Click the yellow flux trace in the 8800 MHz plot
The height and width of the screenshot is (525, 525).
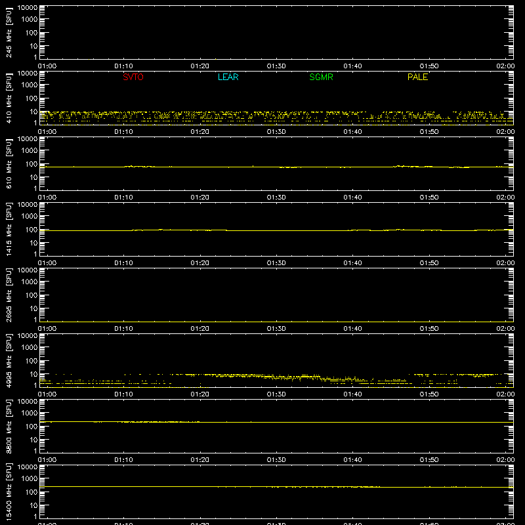tap(276, 422)
